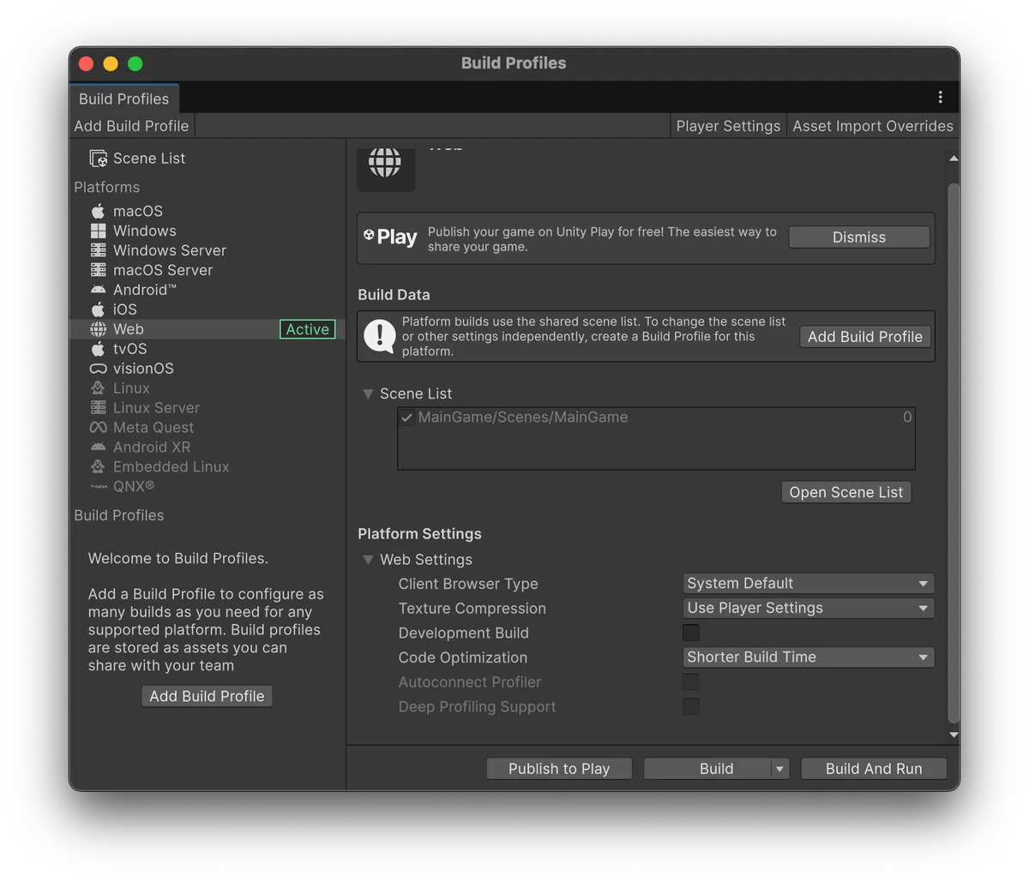Open Player Settings
Viewport: 1029px width, 882px height.
728,126
